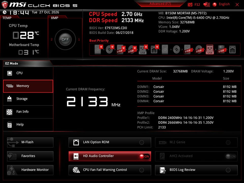
Task: Select the legacy hard disk icon without UEFI badge
Action: (x=165, y=49)
